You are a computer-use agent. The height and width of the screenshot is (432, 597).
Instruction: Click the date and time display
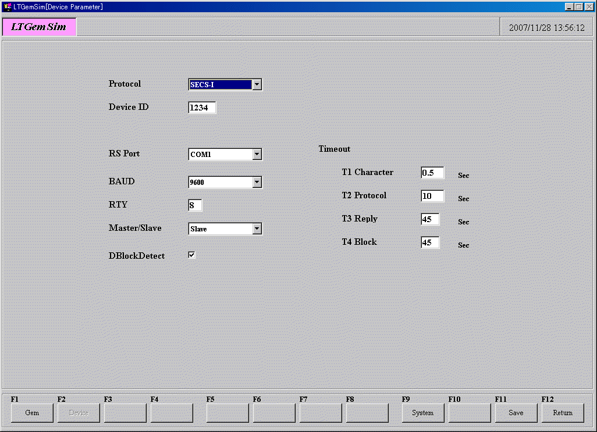[x=546, y=27]
